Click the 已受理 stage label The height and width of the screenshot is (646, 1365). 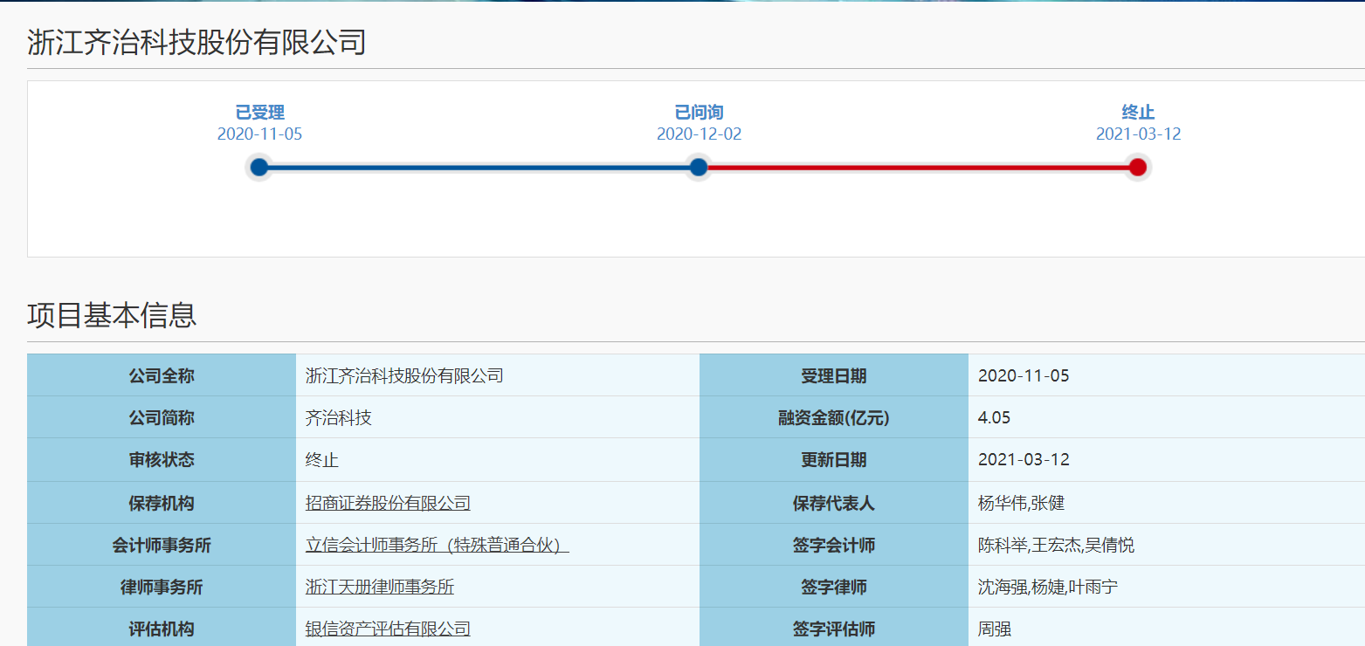pos(260,113)
